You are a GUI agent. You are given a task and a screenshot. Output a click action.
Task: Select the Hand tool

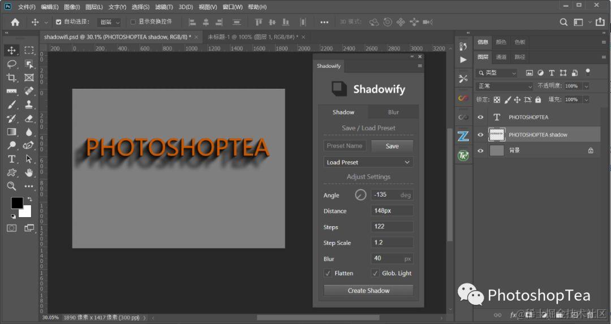[29, 172]
